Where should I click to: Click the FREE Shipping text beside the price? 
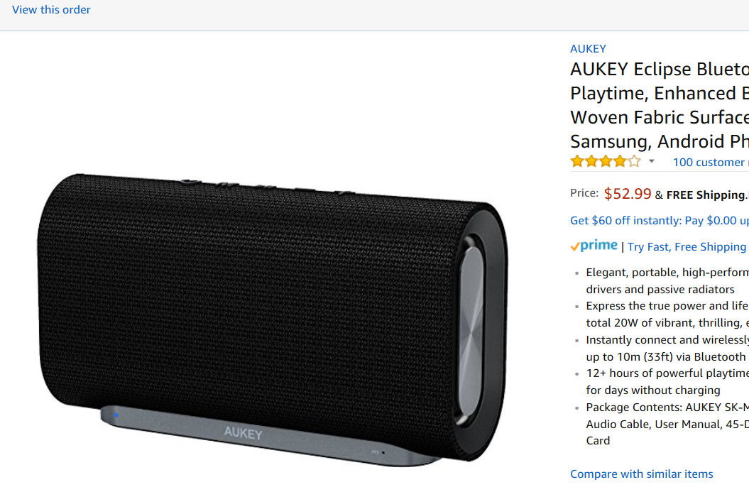click(x=707, y=195)
